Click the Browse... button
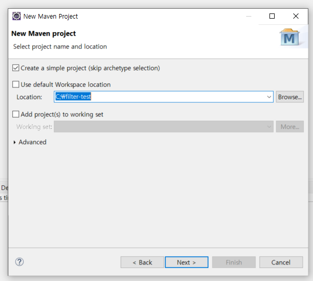This screenshot has width=313, height=281. pos(290,97)
